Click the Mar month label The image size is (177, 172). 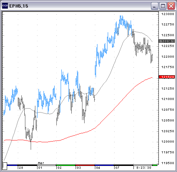pos(41,163)
